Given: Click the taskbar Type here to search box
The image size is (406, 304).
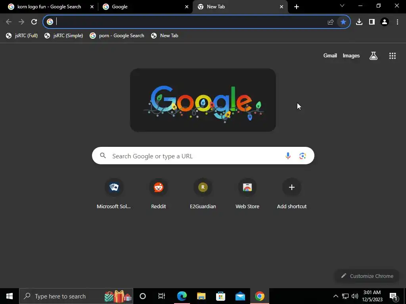Looking at the screenshot, I should (x=76, y=296).
